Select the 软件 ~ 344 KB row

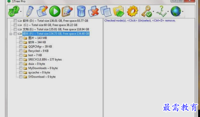pyautogui.click(x=37, y=42)
